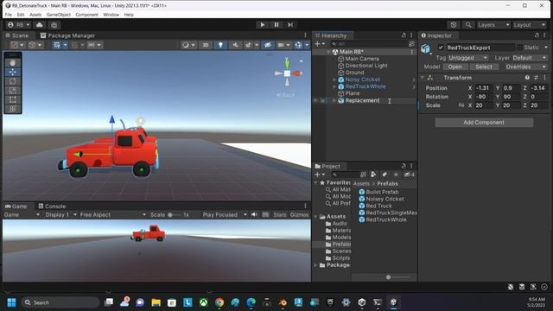
Task: Expand RedTruckWhole in Hierarchy
Action: [334, 86]
